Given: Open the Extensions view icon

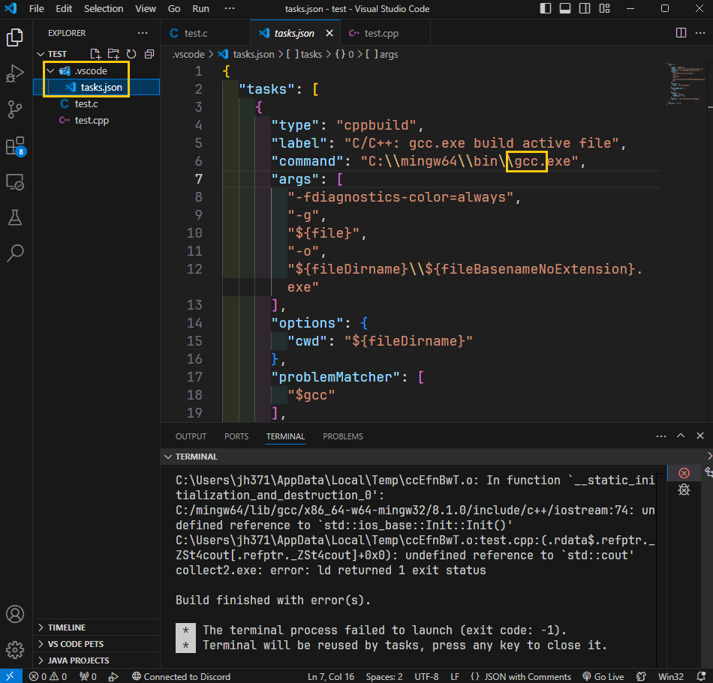Looking at the screenshot, I should [15, 145].
